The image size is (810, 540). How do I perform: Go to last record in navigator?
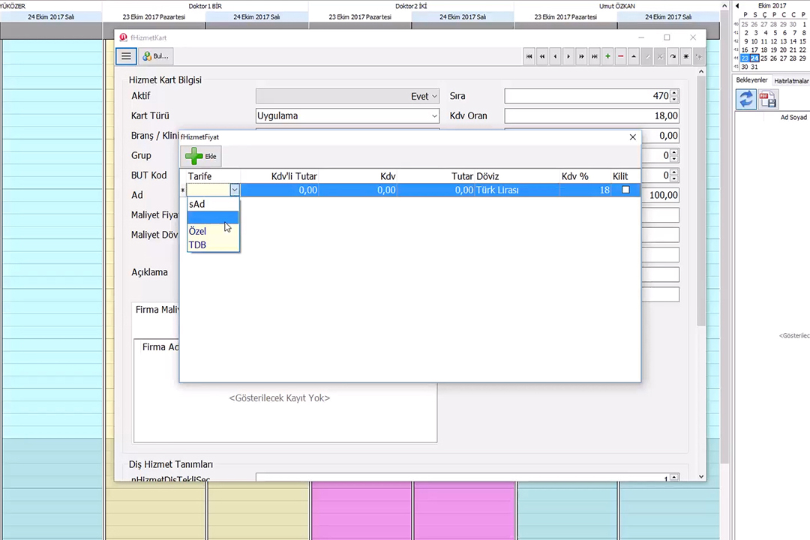[x=595, y=56]
